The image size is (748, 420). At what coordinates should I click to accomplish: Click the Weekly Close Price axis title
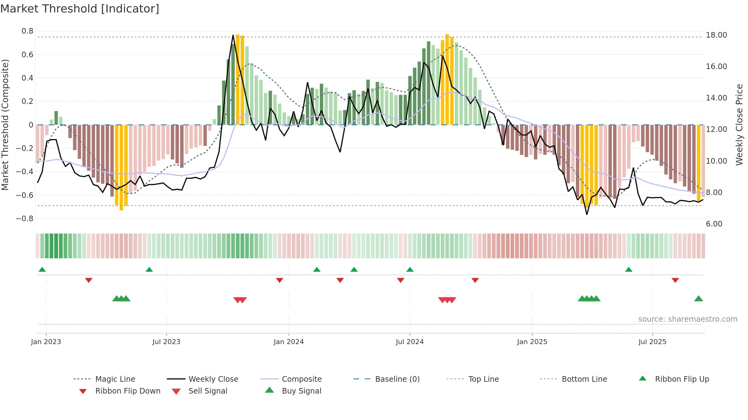pos(739,125)
